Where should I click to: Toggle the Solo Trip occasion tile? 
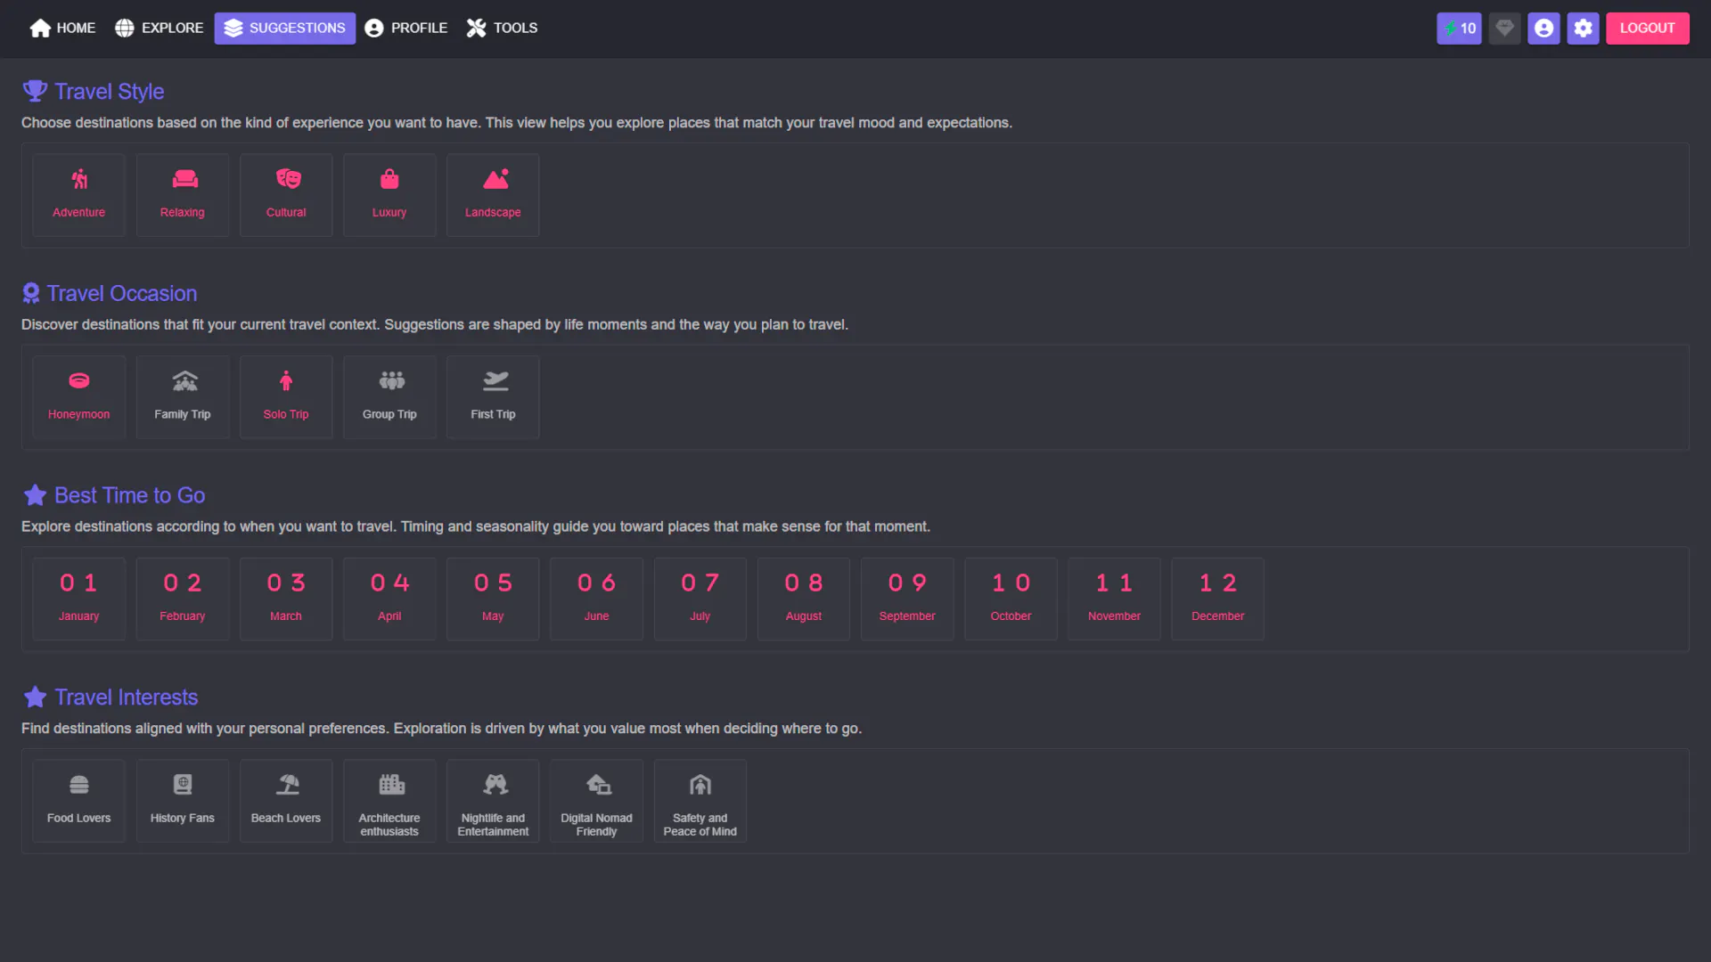point(286,397)
